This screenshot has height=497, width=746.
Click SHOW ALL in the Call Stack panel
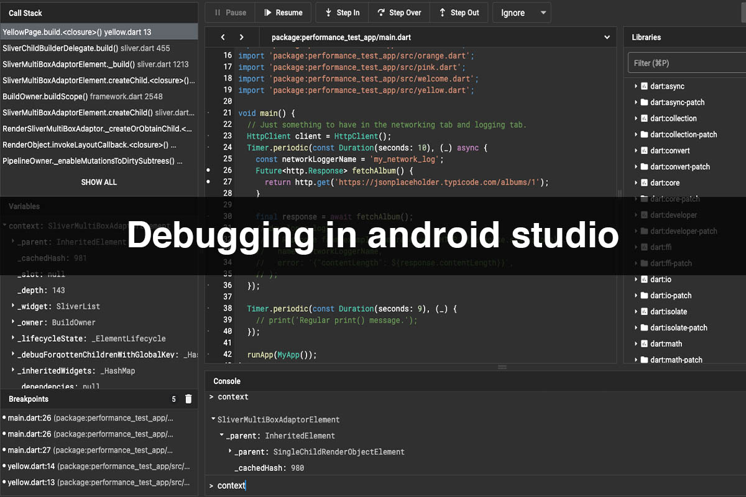pos(98,182)
